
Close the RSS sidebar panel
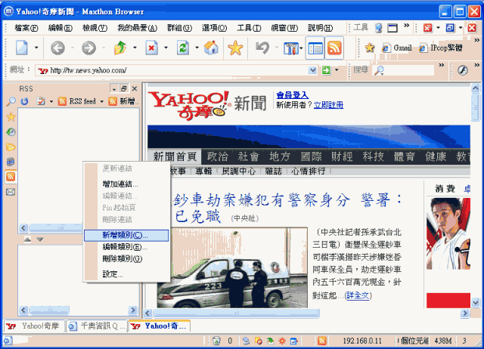[135, 89]
